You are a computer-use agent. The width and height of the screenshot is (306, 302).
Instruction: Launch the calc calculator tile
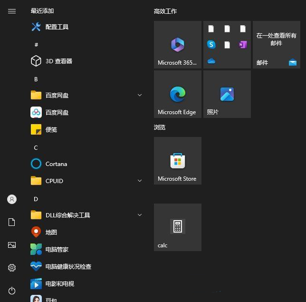[178, 227]
